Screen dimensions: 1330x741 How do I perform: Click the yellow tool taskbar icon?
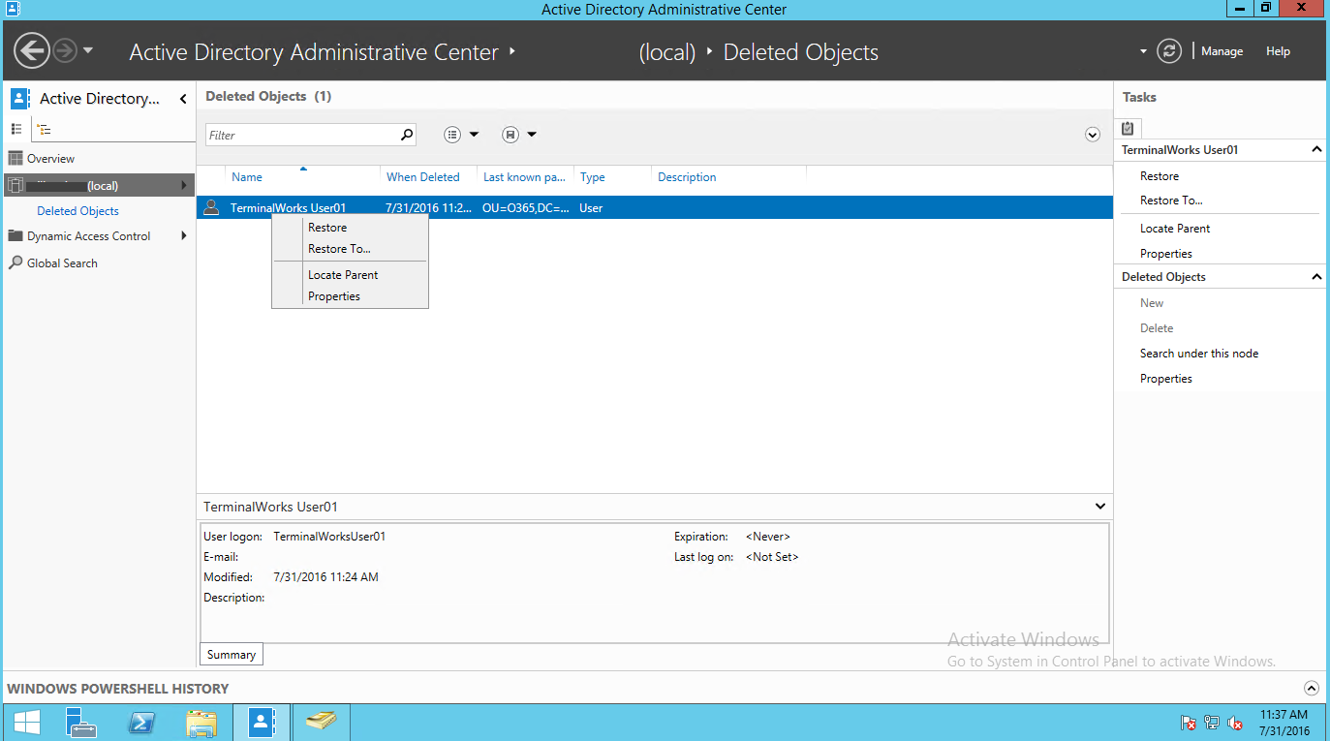(321, 723)
